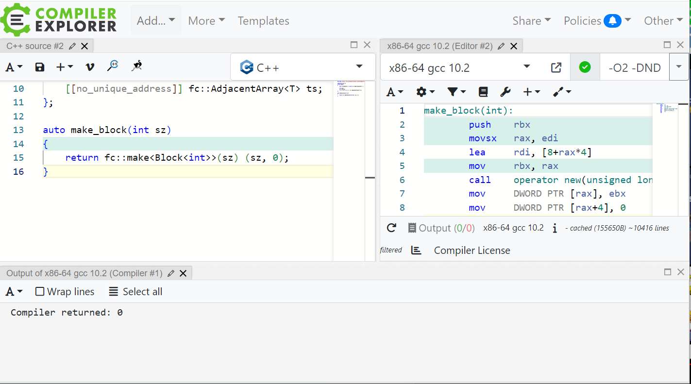Image resolution: width=691 pixels, height=384 pixels.
Task: Open the C++ language dropdown
Action: [x=303, y=67]
